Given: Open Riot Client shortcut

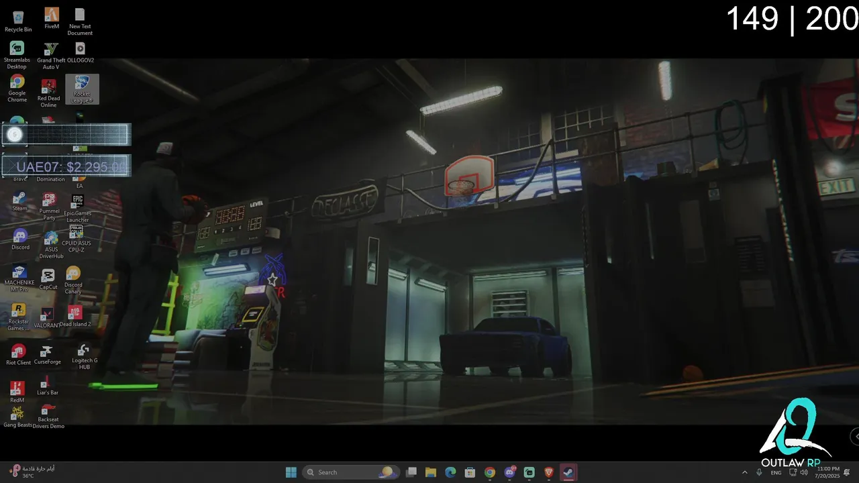Looking at the screenshot, I should click(18, 354).
